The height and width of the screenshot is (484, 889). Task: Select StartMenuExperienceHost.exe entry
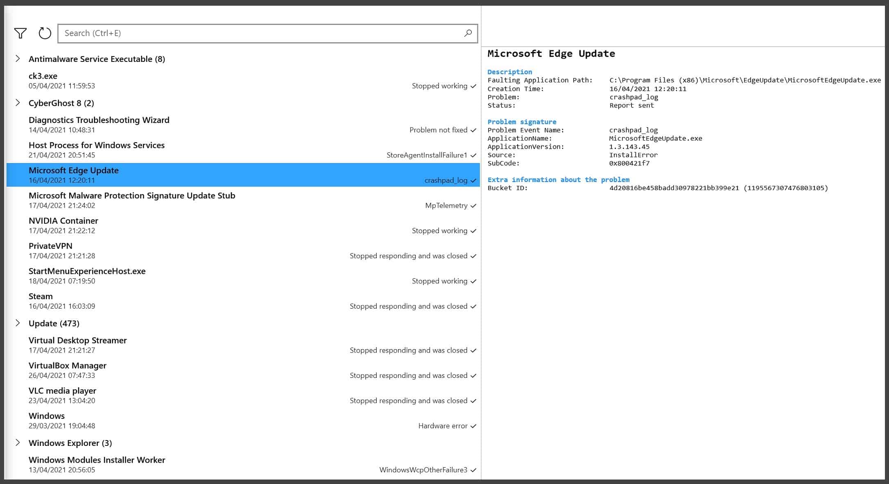tap(243, 276)
